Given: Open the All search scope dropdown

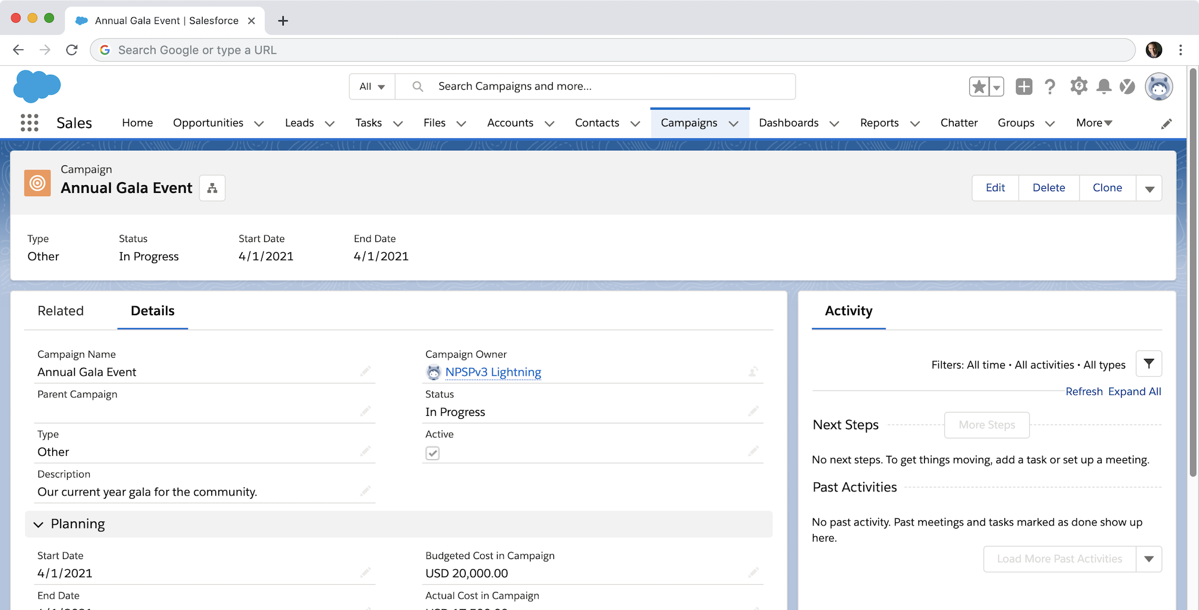Looking at the screenshot, I should point(372,86).
